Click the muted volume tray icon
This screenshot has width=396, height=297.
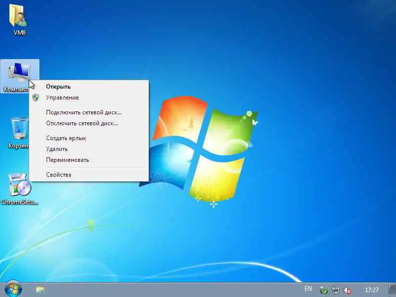pyautogui.click(x=348, y=290)
